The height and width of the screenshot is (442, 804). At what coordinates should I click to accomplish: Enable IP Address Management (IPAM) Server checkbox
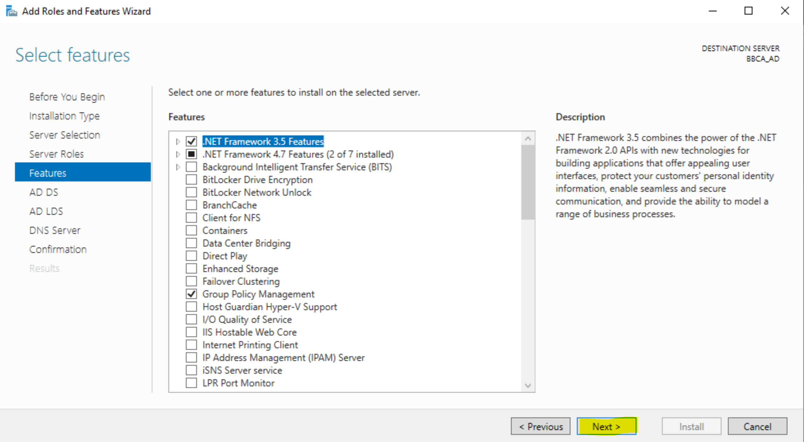(x=191, y=357)
